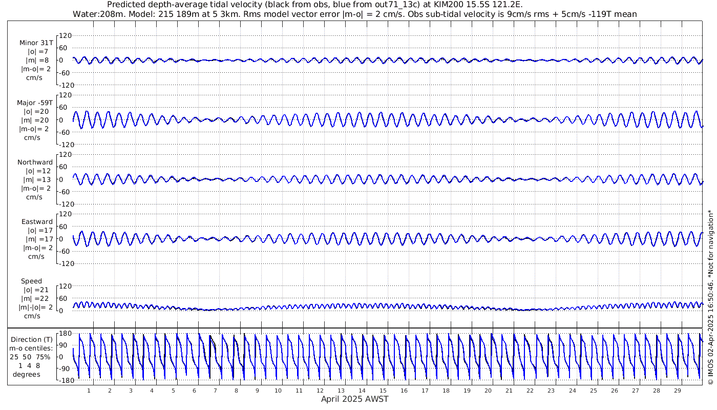The width and height of the screenshot is (717, 410).
Task: Click the day '29' x-axis tick label
Action: click(677, 391)
